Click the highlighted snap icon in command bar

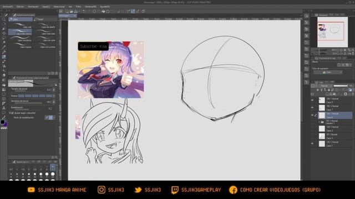click(x=133, y=11)
